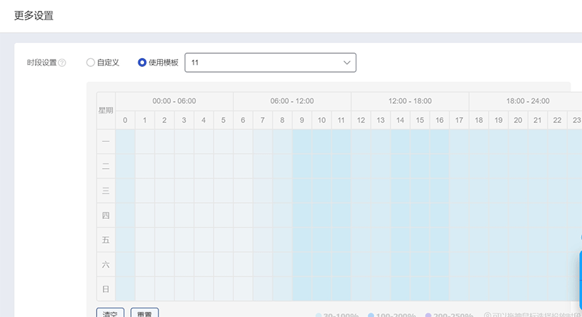Select the 星期 一 row label

click(105, 142)
